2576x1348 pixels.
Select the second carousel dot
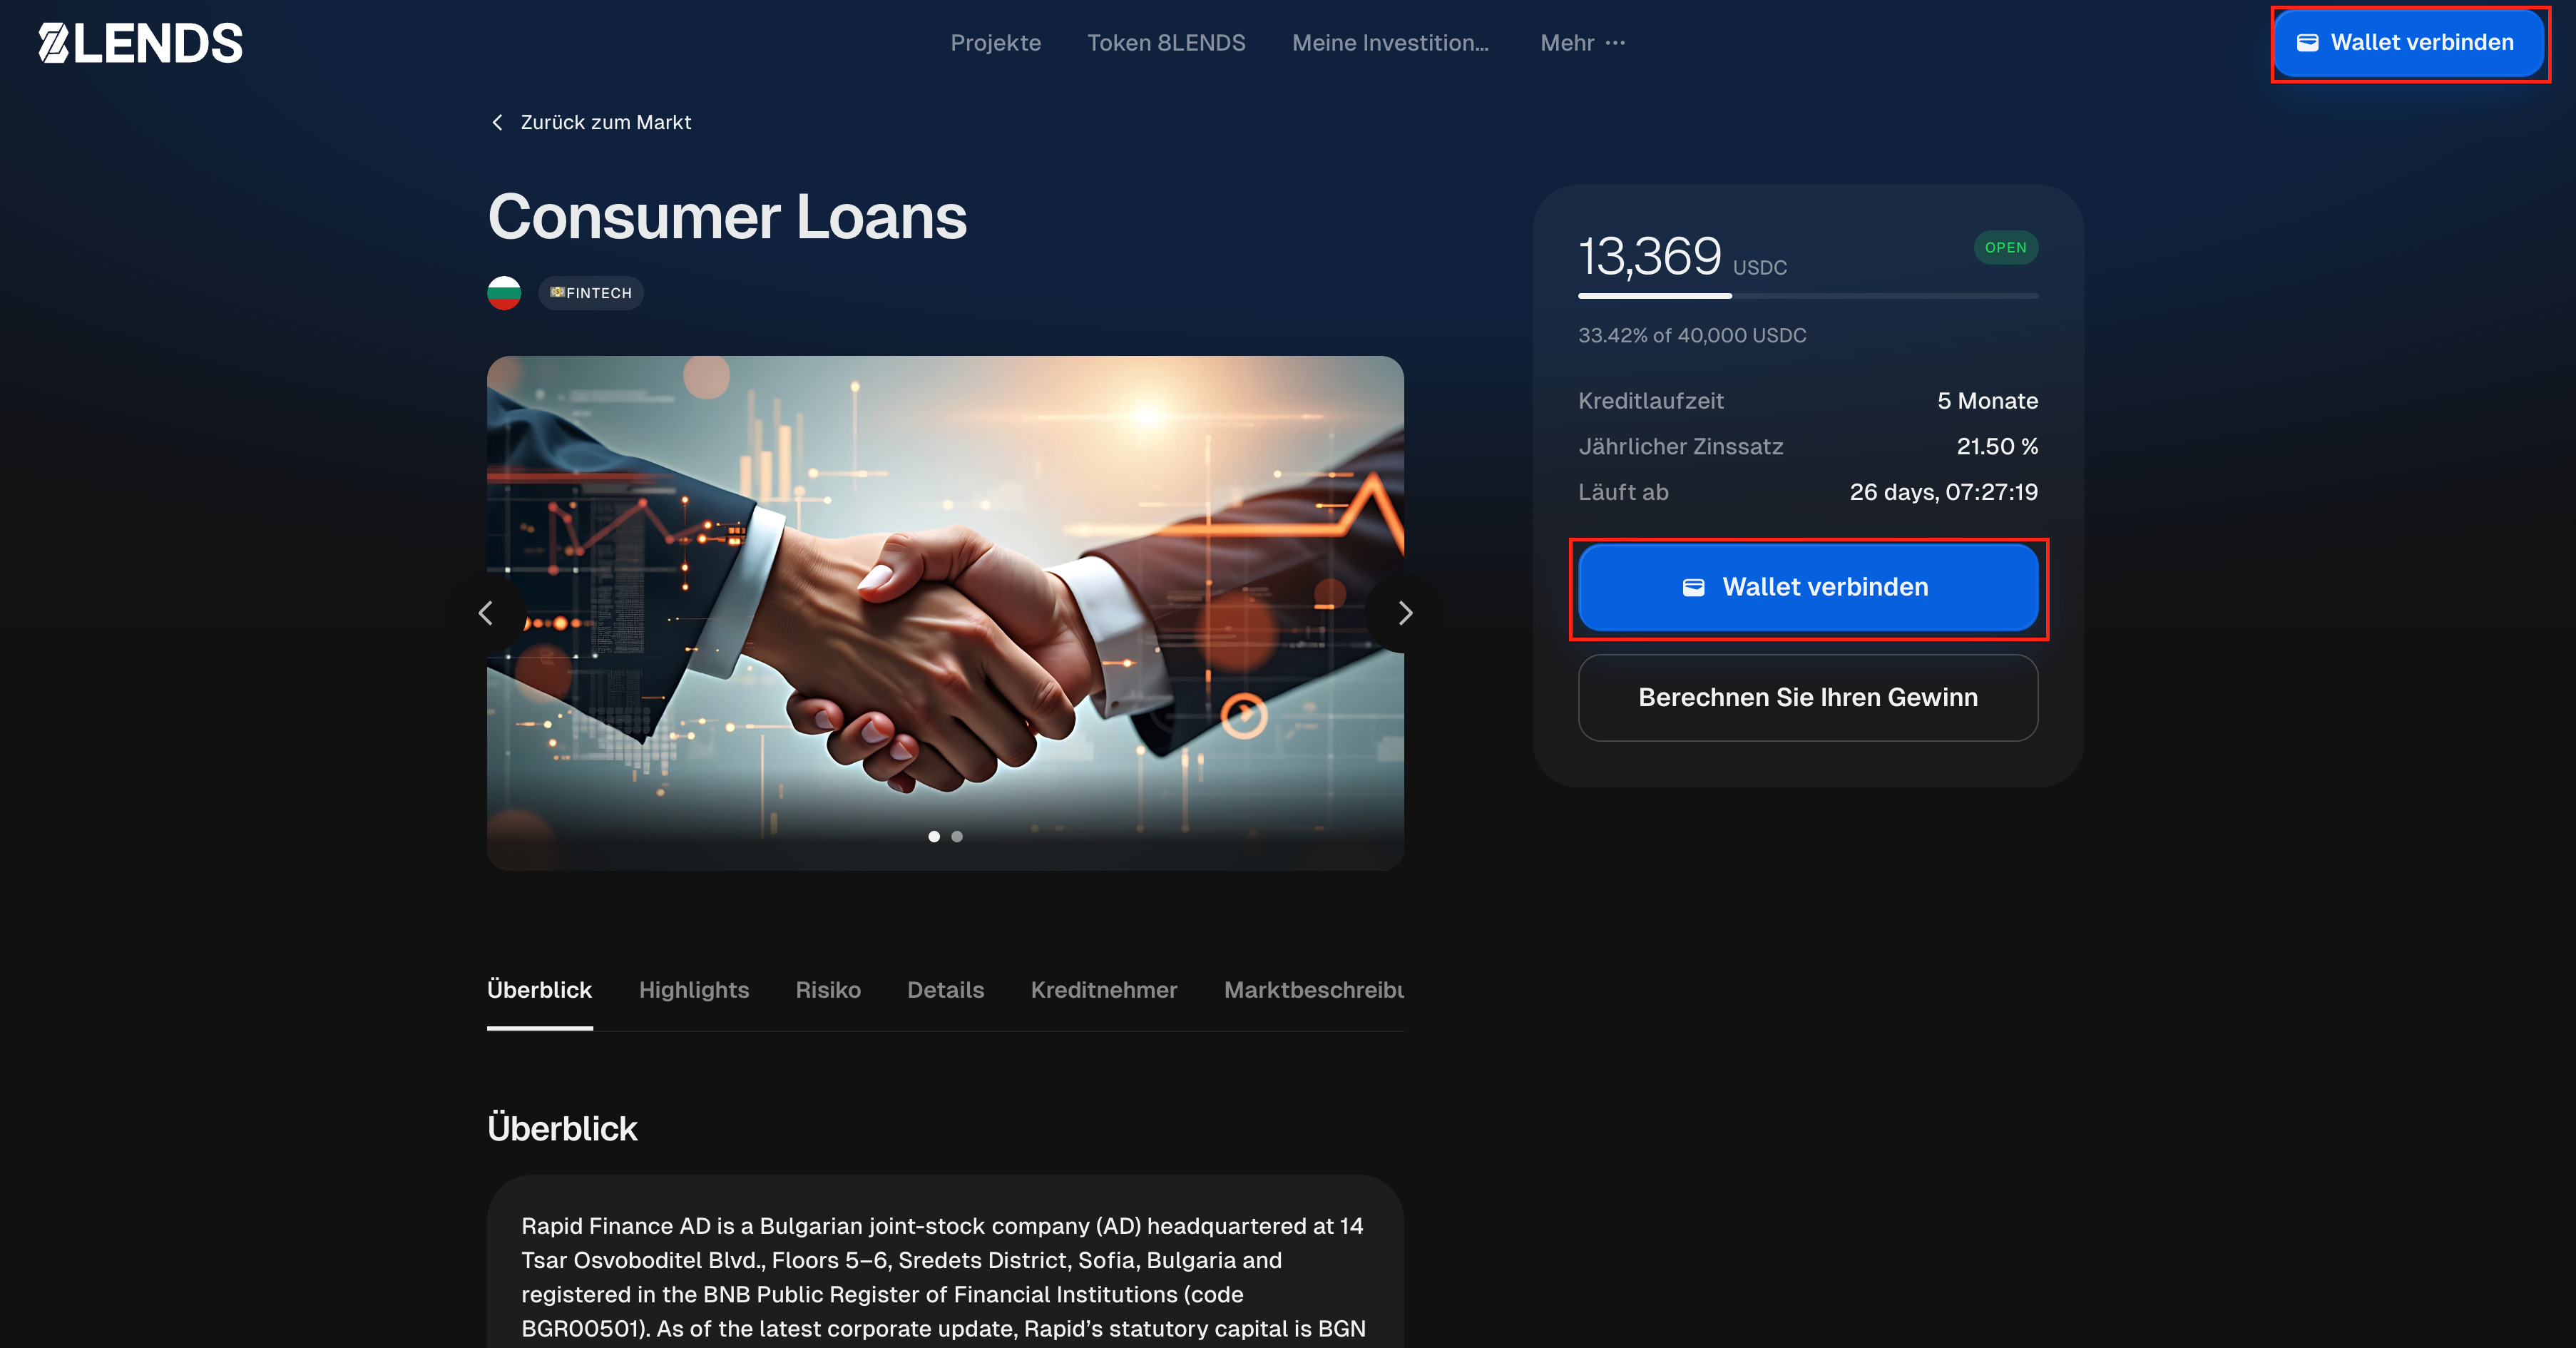click(957, 836)
